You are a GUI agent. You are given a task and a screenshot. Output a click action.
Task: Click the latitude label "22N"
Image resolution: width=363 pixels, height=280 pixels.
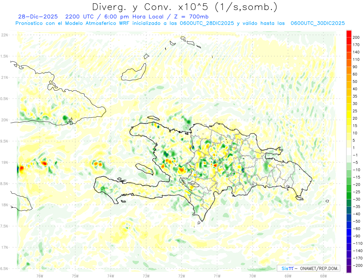coord(4,35)
